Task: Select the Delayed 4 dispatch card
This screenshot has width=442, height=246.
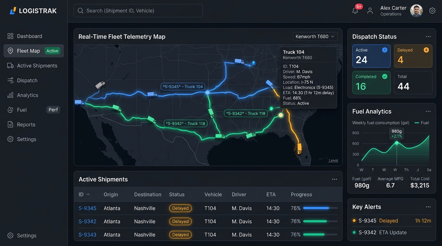Action: tap(413, 56)
